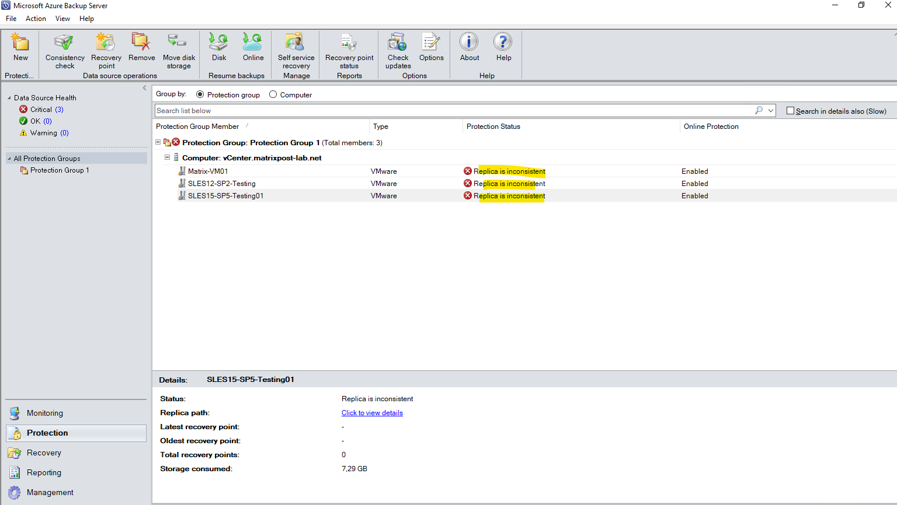Select All Protection Groups tree node
The image size is (897, 505).
77,158
